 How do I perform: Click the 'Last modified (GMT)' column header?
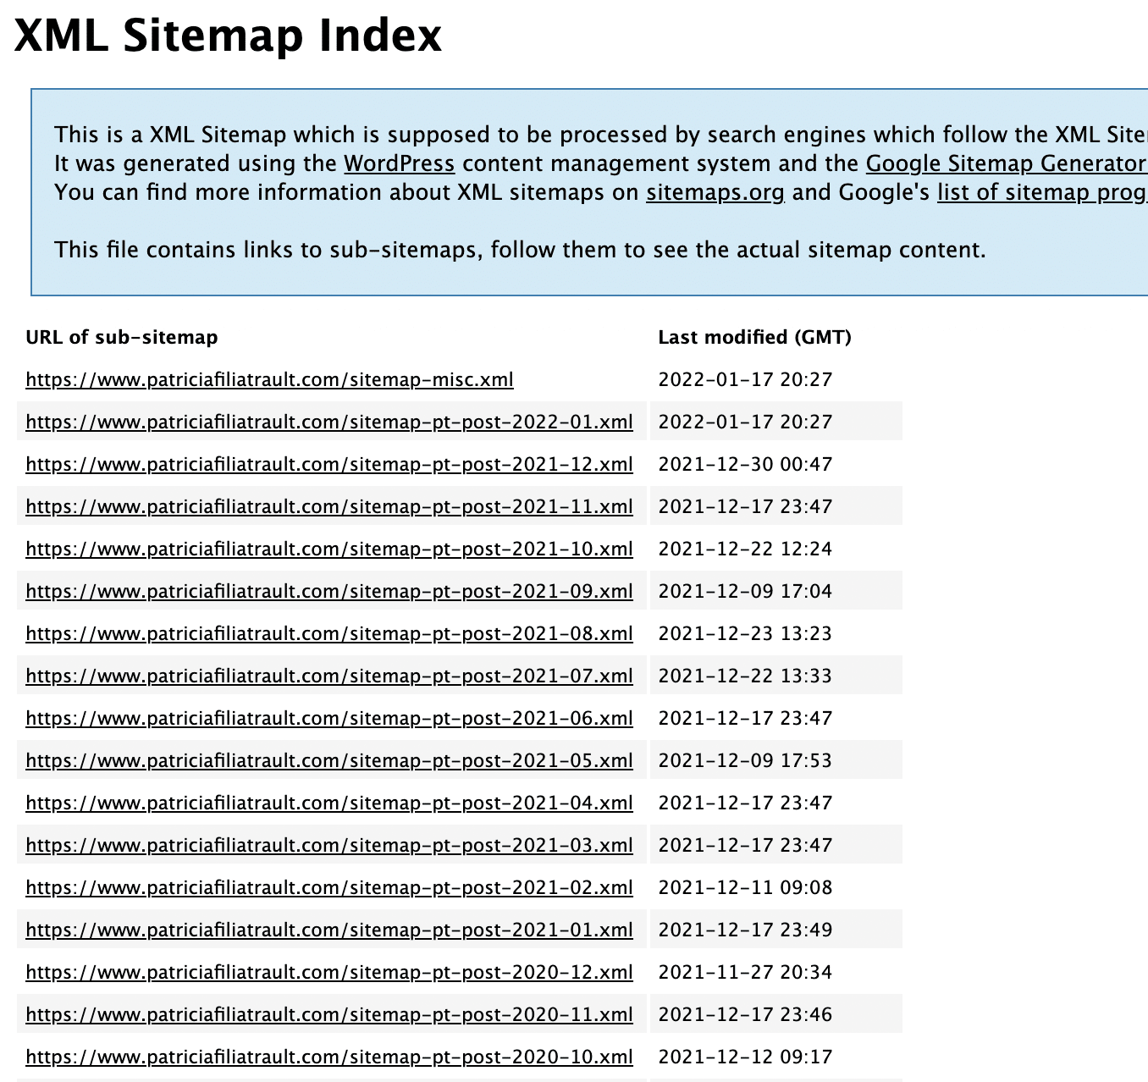pos(755,337)
